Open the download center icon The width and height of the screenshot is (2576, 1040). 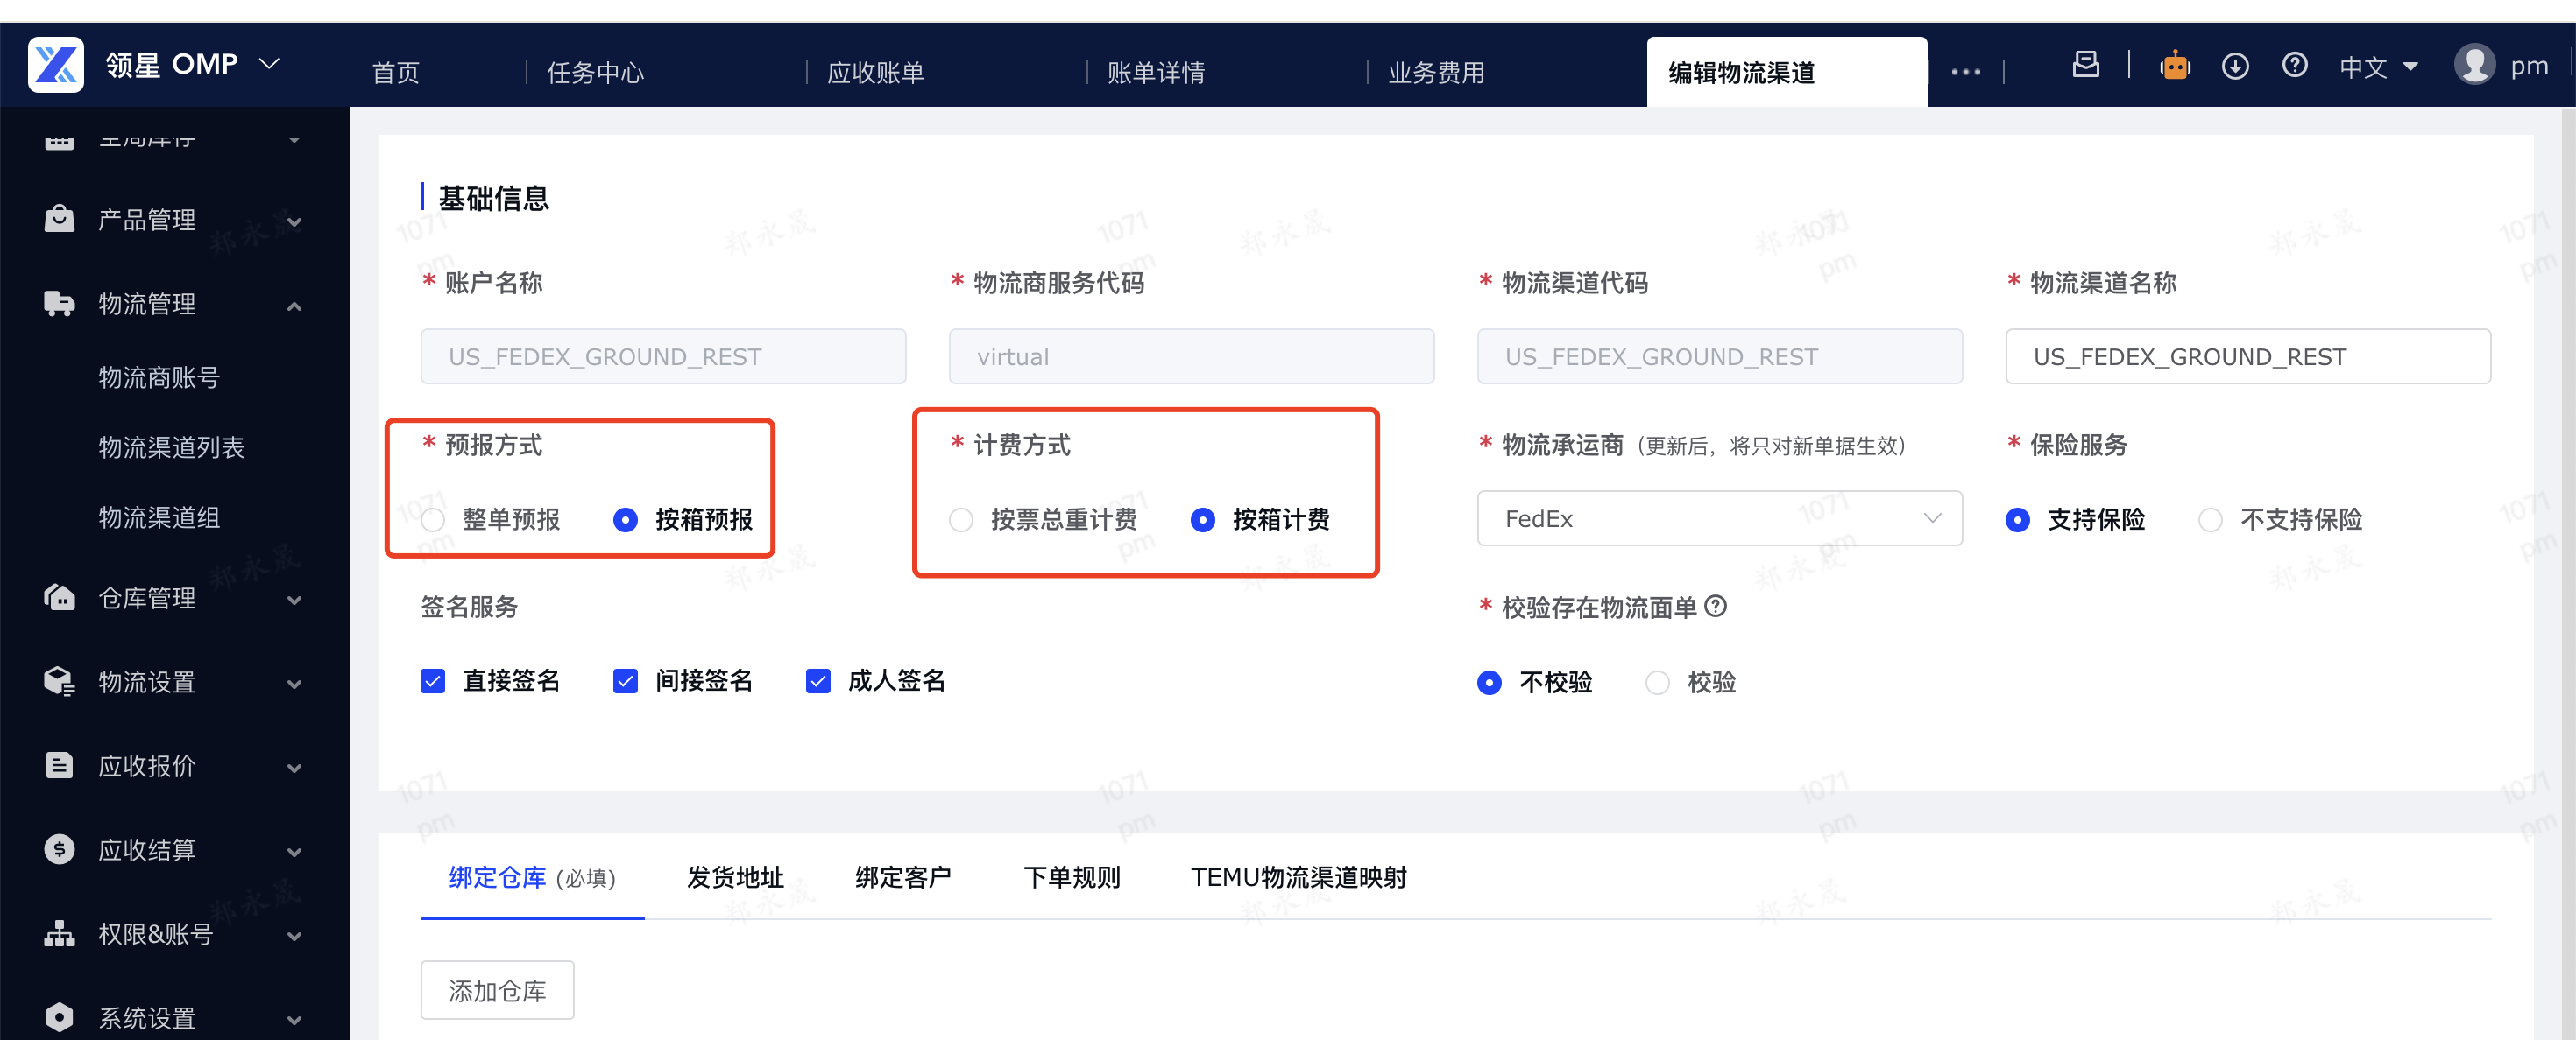[x=2235, y=67]
